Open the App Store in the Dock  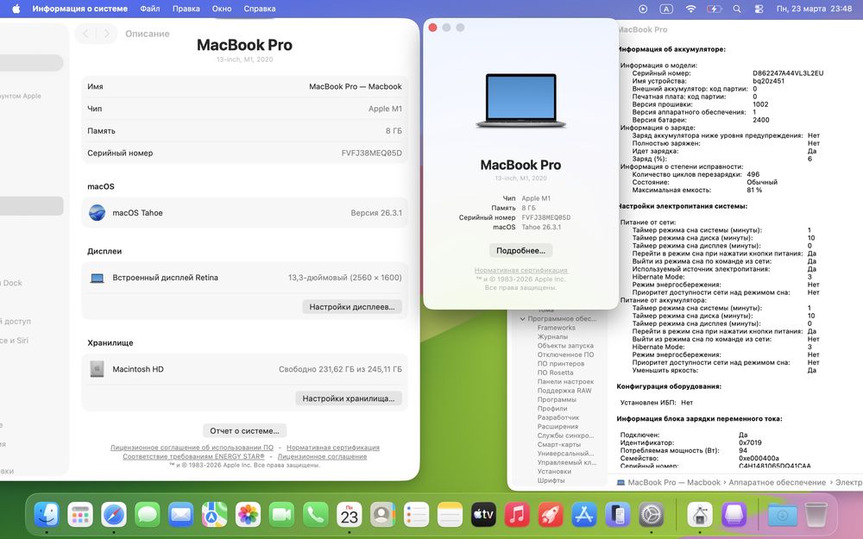click(584, 515)
